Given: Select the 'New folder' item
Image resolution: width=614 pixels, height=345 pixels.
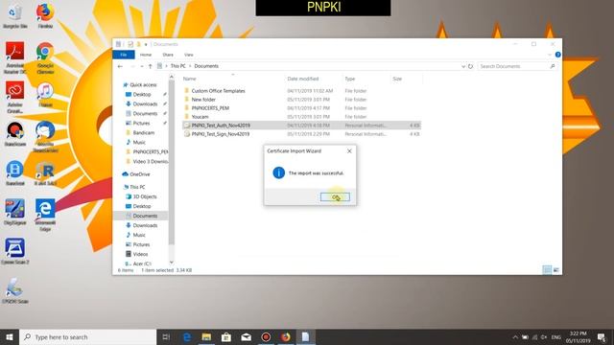Looking at the screenshot, I should coord(203,100).
